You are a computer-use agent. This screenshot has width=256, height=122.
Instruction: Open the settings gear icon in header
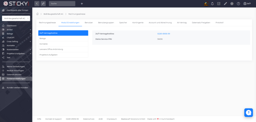tap(232, 4)
